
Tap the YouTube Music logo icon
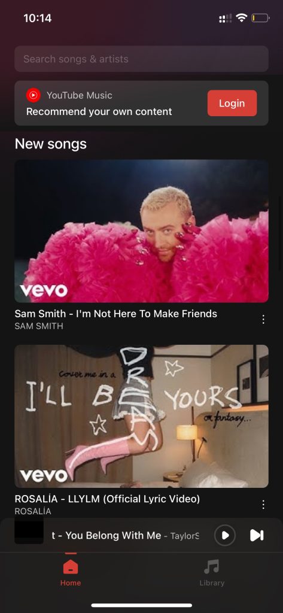pyautogui.click(x=34, y=95)
